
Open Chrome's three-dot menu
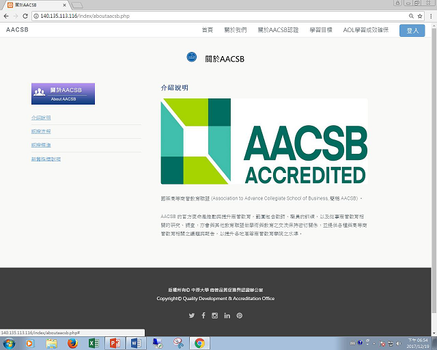point(431,16)
